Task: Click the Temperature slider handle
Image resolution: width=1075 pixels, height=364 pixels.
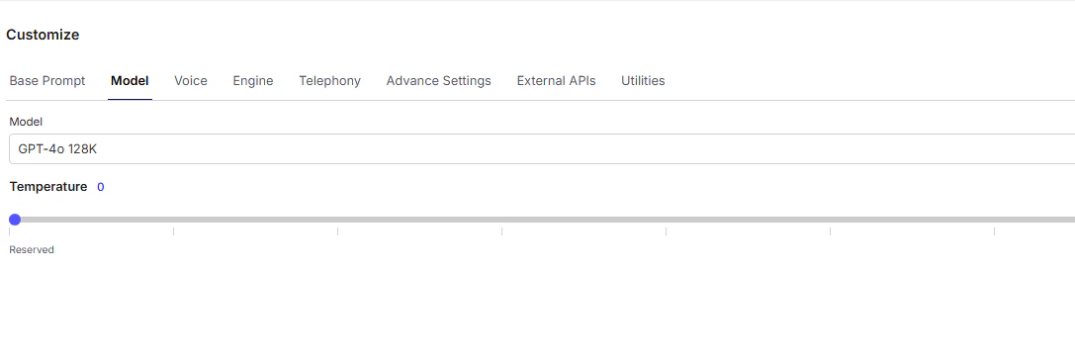Action: 15,220
